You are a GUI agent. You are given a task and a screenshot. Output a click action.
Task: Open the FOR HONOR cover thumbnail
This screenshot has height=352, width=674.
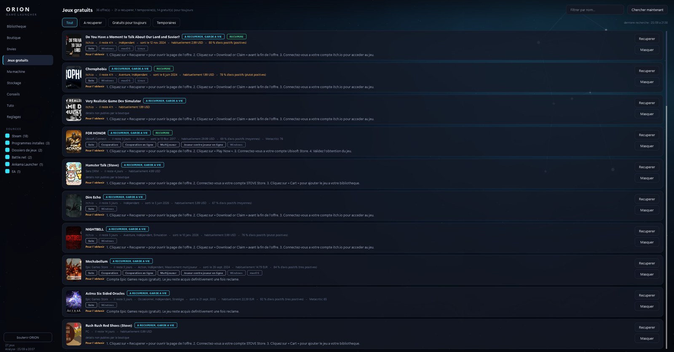pyautogui.click(x=74, y=141)
